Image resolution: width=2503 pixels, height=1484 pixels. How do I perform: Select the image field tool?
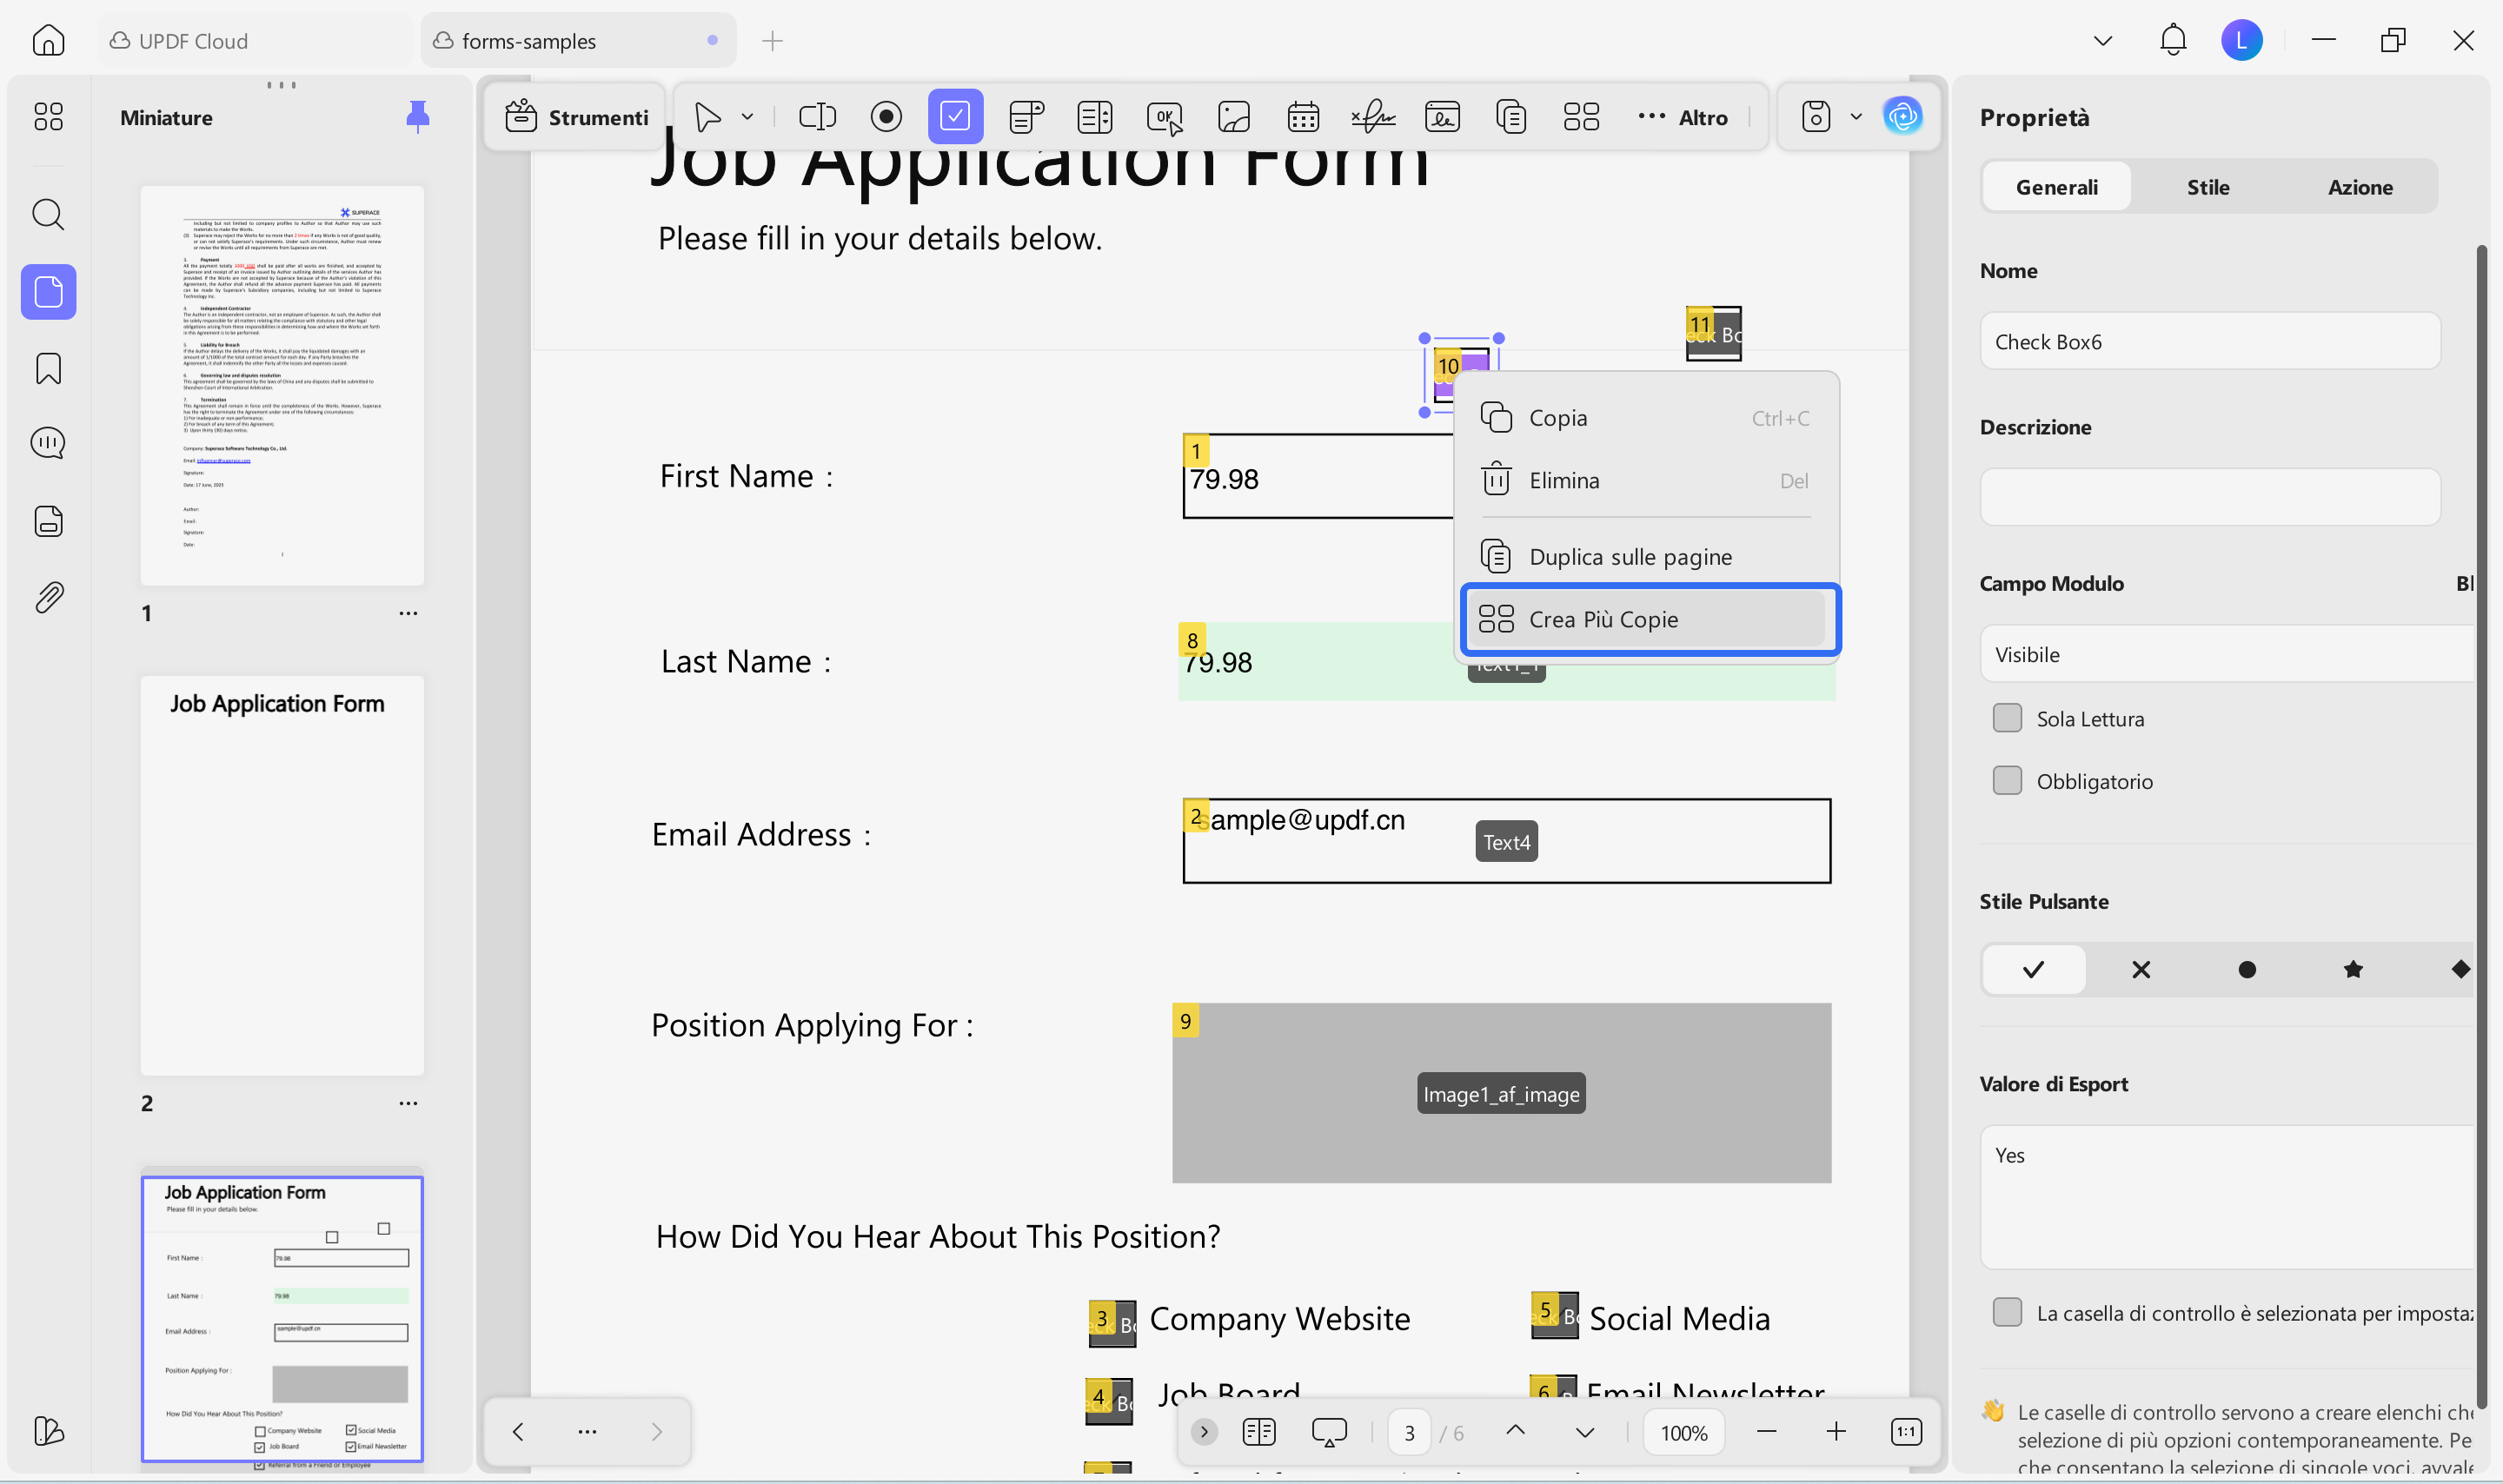[x=1234, y=117]
